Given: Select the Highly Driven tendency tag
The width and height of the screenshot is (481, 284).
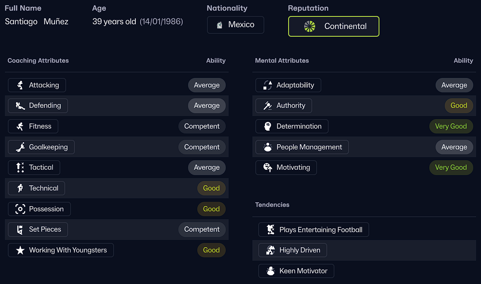Looking at the screenshot, I should [292, 250].
